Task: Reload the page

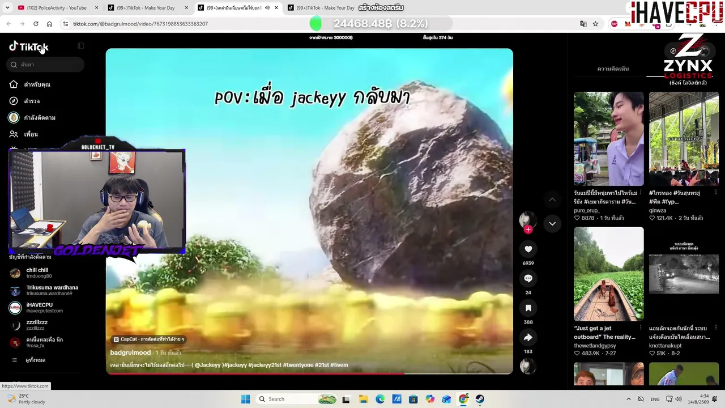Action: coord(36,24)
